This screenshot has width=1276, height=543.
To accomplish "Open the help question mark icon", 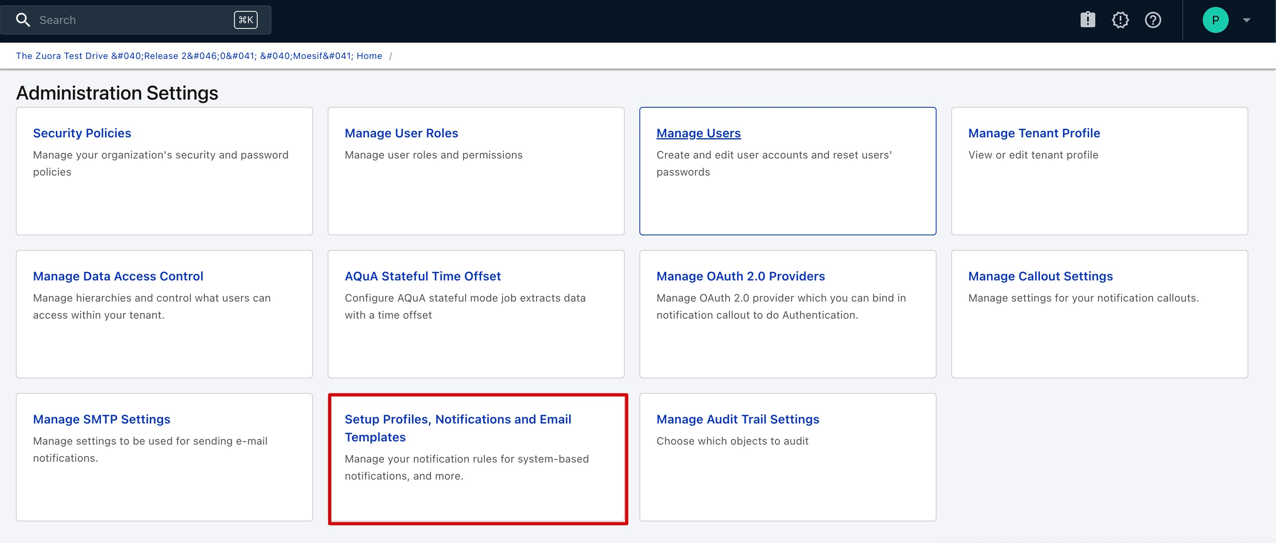I will coord(1153,20).
